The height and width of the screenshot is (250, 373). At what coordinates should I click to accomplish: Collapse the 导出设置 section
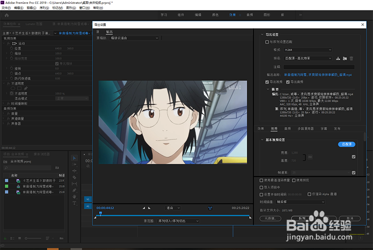(x=262, y=35)
